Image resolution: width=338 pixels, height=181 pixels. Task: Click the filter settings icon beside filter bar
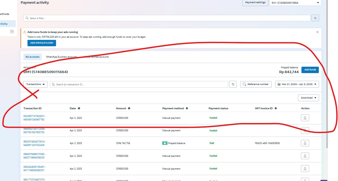pos(315,18)
